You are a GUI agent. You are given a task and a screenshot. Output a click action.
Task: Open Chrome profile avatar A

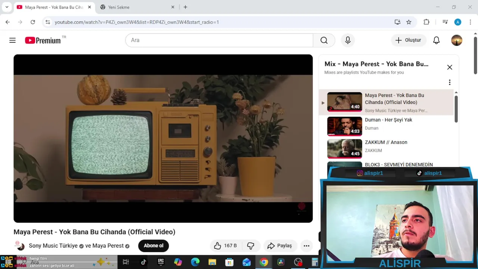(x=458, y=22)
